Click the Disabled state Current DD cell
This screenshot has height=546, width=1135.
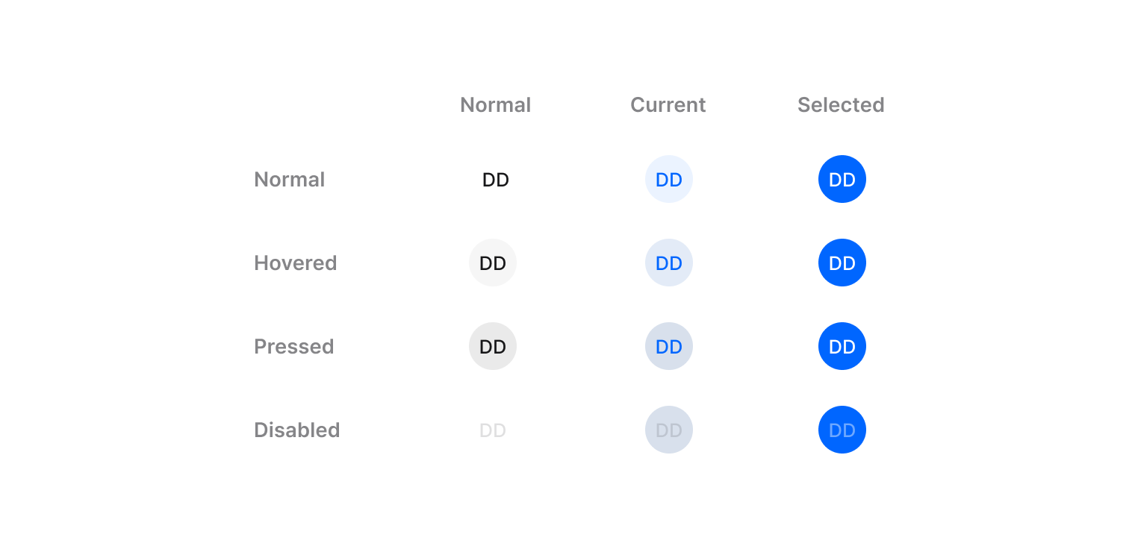click(x=668, y=430)
